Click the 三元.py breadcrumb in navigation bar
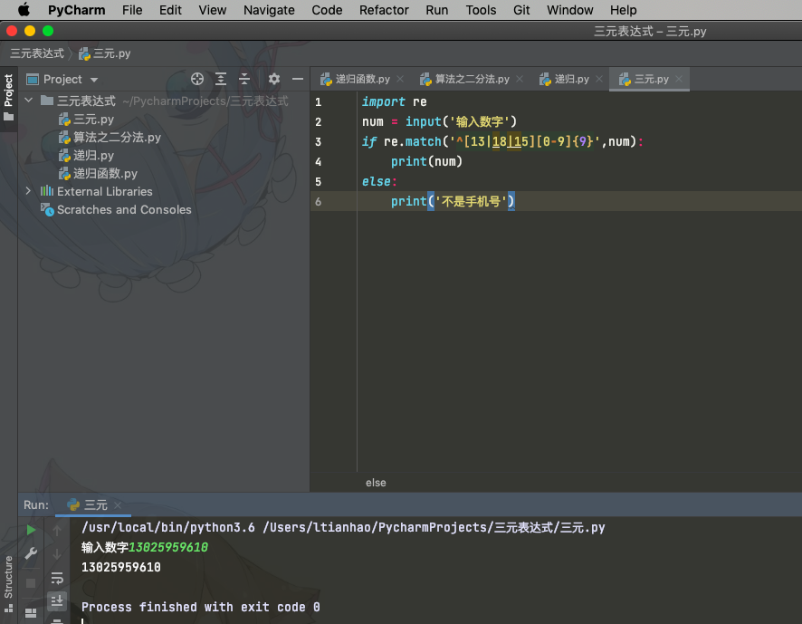Viewport: 802px width, 624px height. (105, 53)
